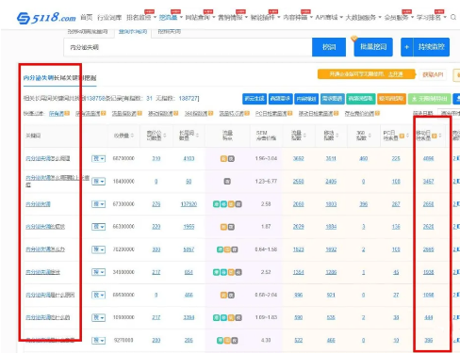Click the 5118.com logo

pyautogui.click(x=46, y=18)
